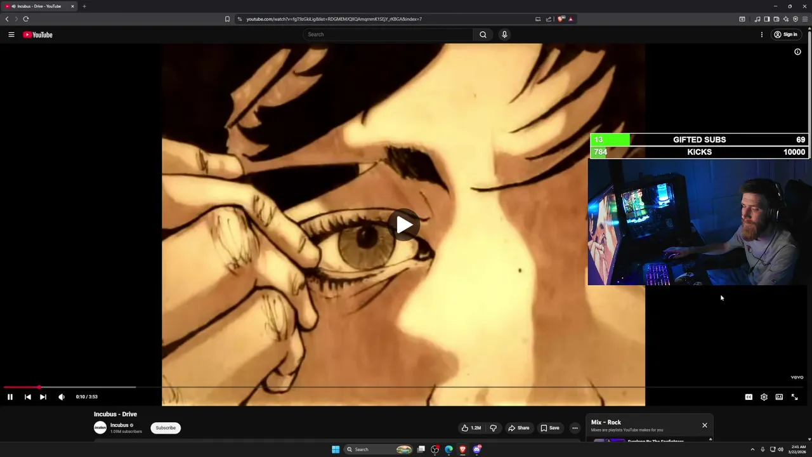Skip to next video in playlist

43,397
